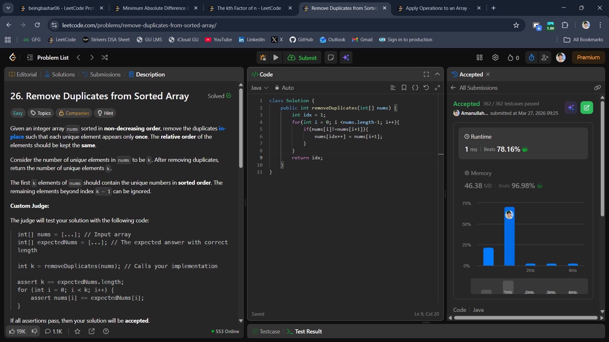
Task: Star this problem to add to favorites
Action: (x=77, y=331)
